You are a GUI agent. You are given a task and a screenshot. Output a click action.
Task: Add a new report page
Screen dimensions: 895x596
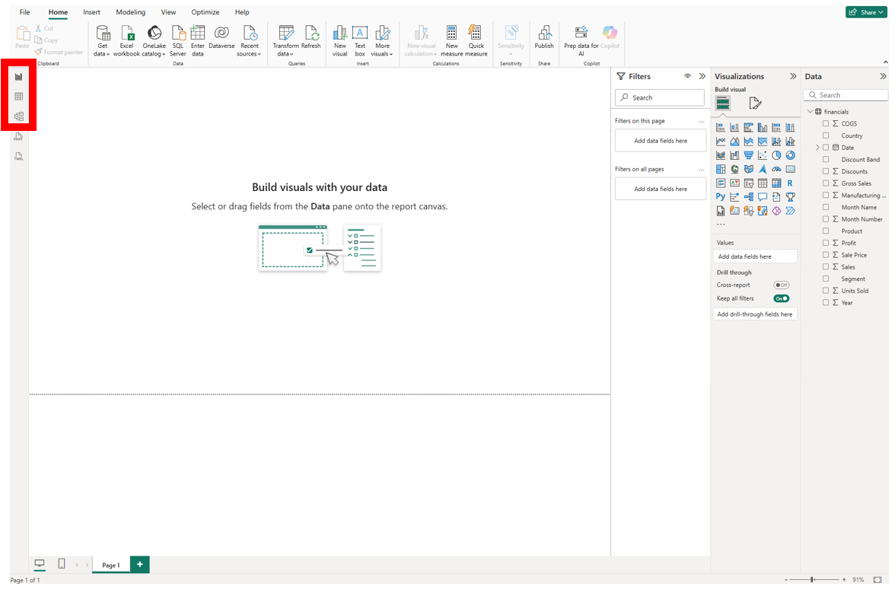click(140, 564)
